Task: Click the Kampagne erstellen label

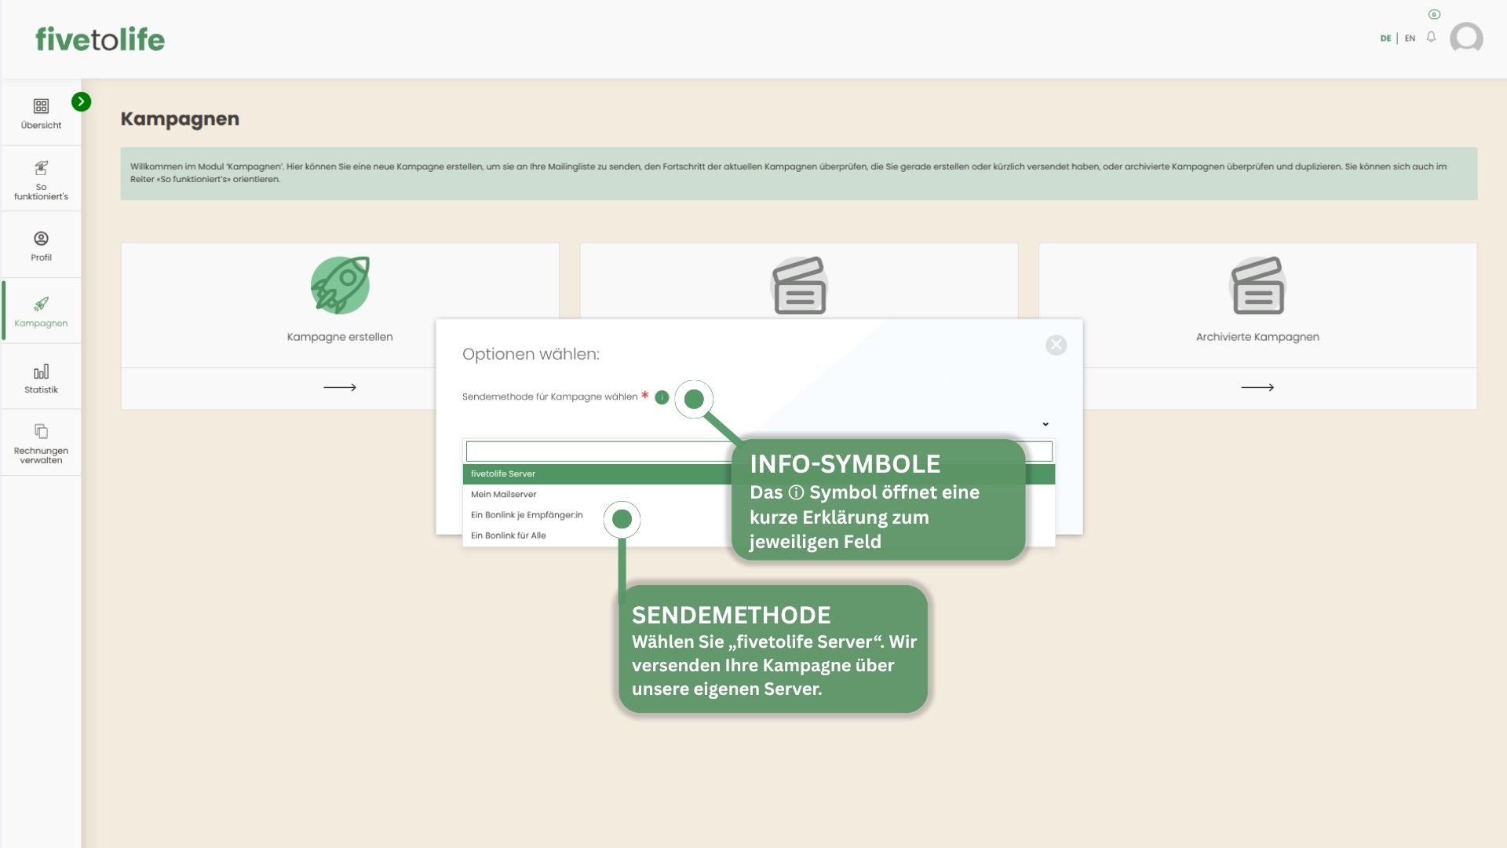Action: pyautogui.click(x=340, y=337)
